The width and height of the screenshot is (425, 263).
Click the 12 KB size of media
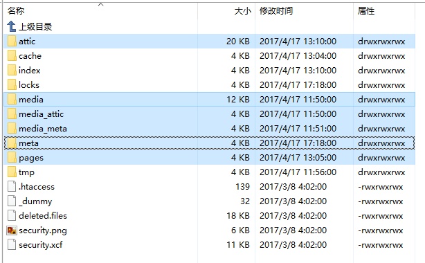pos(238,100)
